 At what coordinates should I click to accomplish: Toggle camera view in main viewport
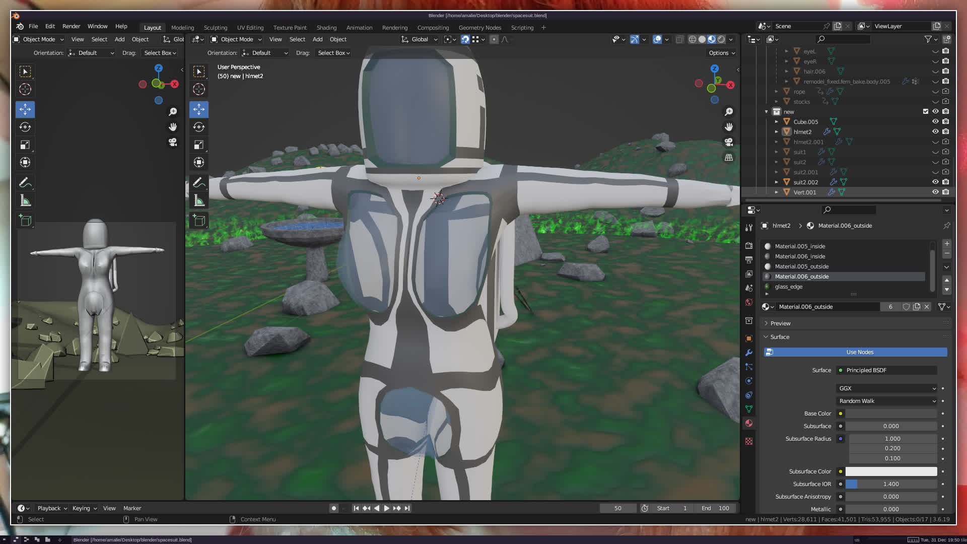point(729,142)
